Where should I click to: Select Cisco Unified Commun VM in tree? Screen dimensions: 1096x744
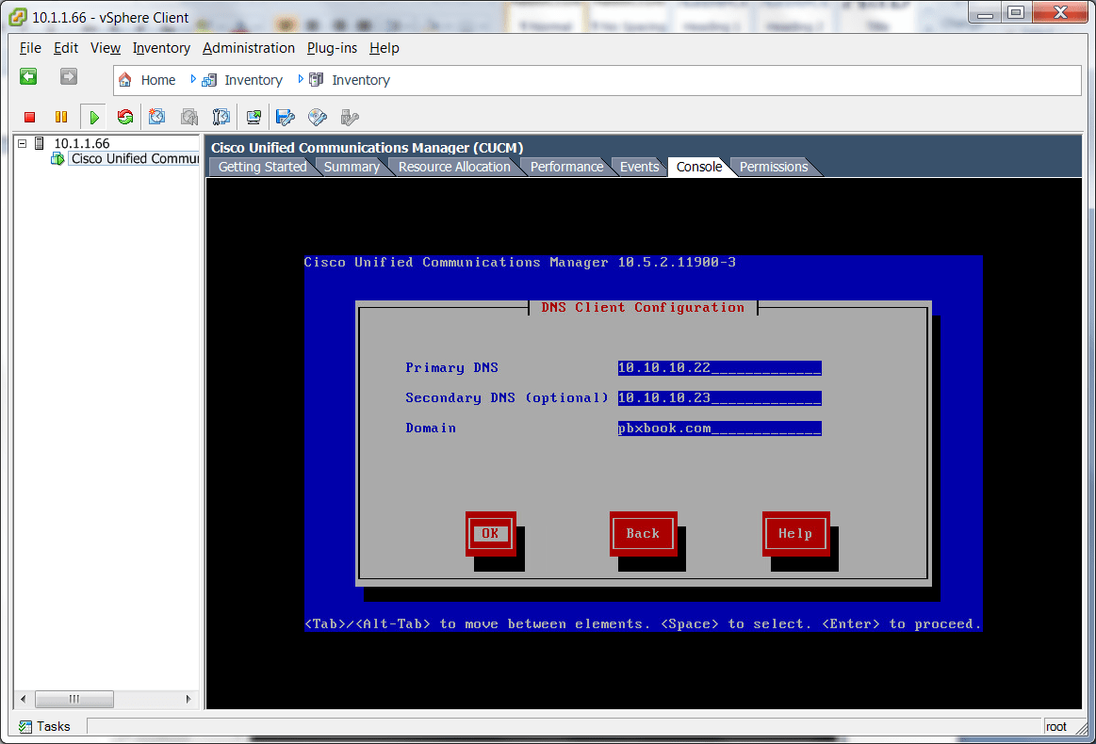click(135, 158)
